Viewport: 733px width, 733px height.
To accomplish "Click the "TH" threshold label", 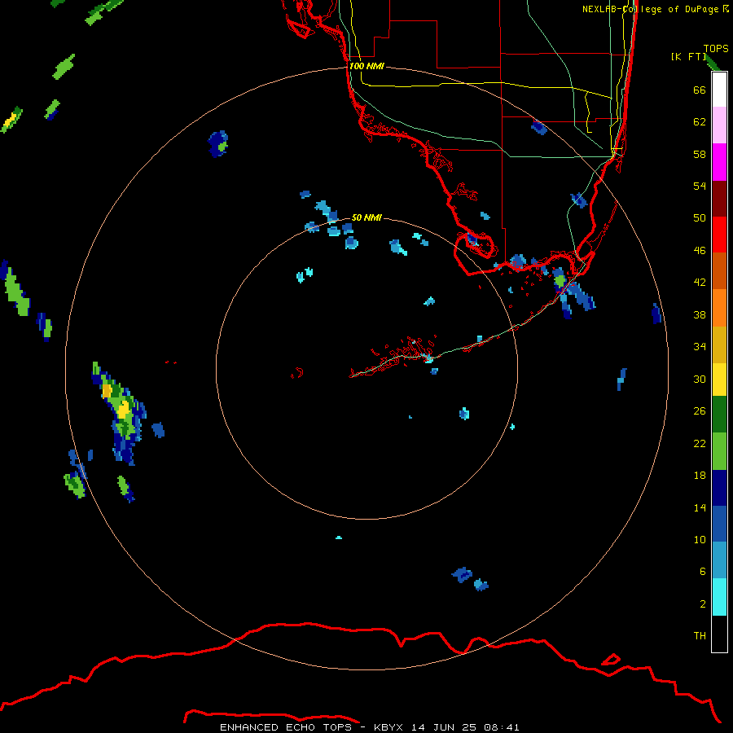I will [x=700, y=636].
